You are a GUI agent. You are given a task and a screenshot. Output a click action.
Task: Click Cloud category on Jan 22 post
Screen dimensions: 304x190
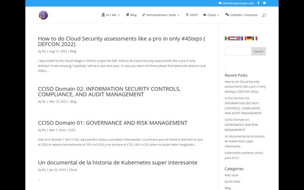pyautogui.click(x=73, y=169)
